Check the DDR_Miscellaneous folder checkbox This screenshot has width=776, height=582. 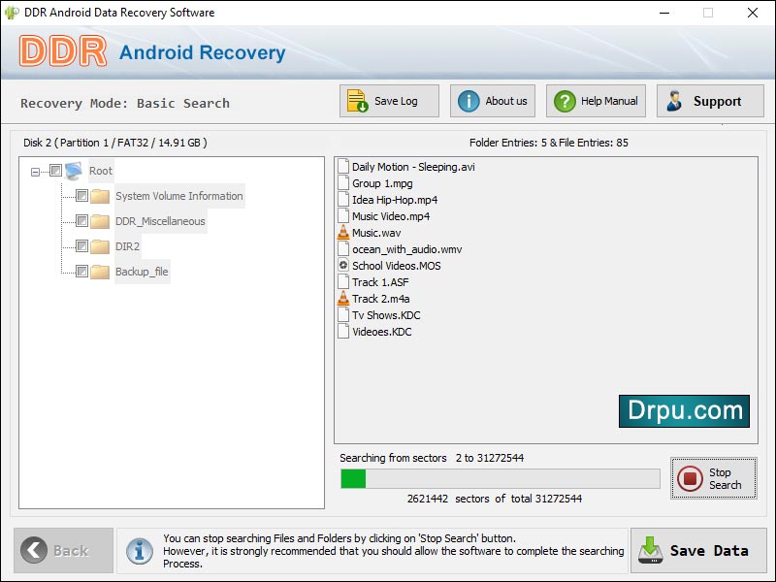pyautogui.click(x=81, y=221)
